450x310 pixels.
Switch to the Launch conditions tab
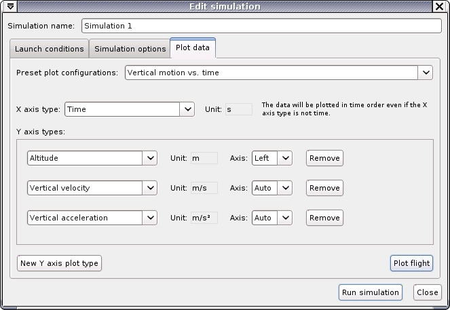pyautogui.click(x=50, y=49)
